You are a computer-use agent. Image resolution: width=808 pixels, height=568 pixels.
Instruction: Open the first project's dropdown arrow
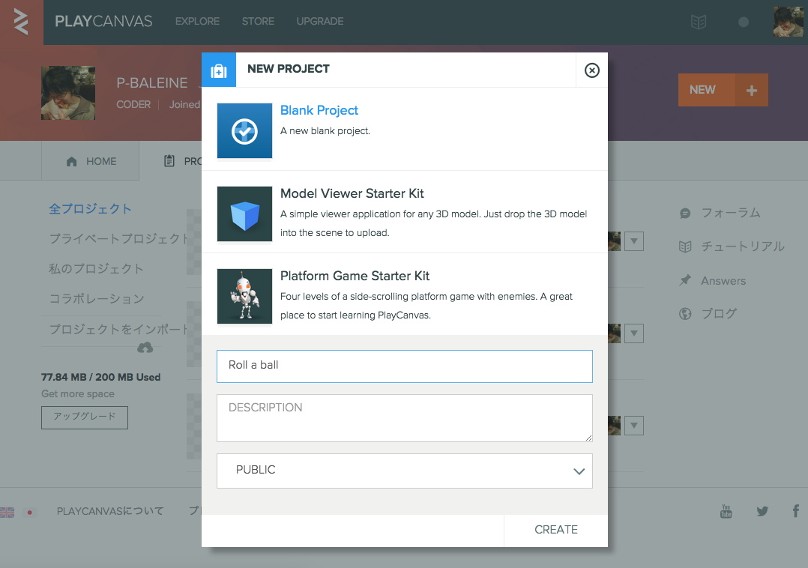[634, 241]
